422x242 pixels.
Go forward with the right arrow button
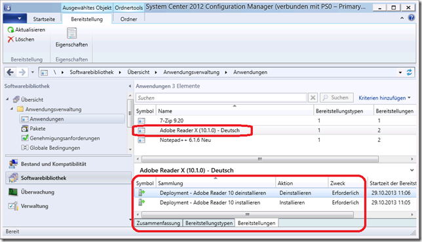[x=22, y=72]
